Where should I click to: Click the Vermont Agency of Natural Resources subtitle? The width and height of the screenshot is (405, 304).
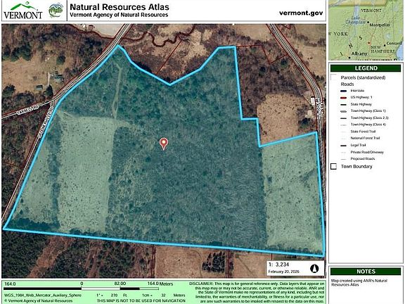[119, 15]
